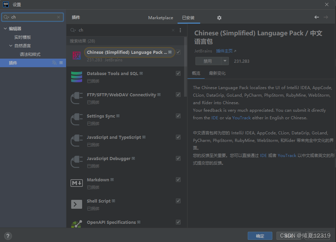Toggle Database Tools and SQL checkbox
This screenshot has width=336, height=242.
coord(178,73)
